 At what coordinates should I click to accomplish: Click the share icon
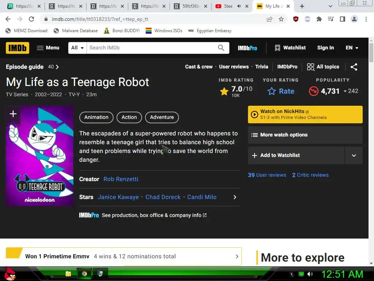[354, 67]
